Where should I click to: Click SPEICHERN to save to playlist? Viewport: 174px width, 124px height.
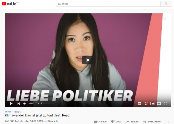(152, 122)
